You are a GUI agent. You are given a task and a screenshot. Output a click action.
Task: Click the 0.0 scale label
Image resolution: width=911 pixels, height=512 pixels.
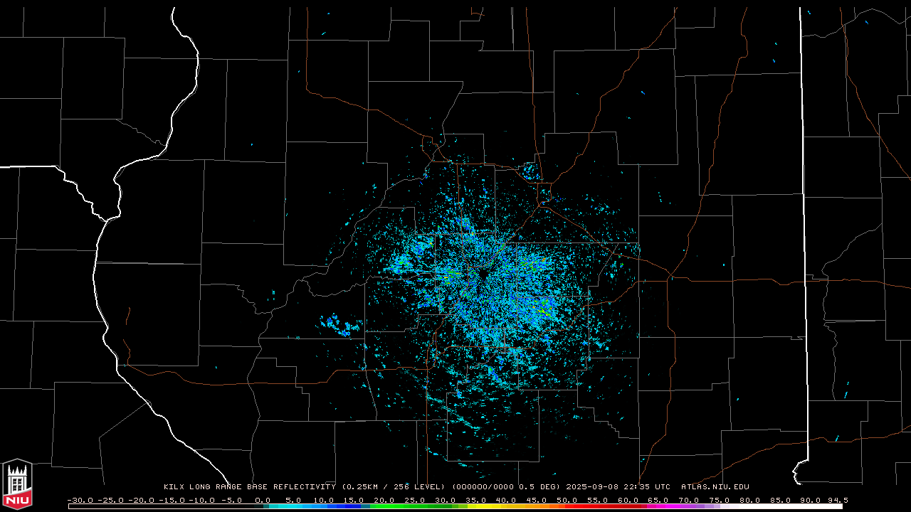click(x=263, y=500)
